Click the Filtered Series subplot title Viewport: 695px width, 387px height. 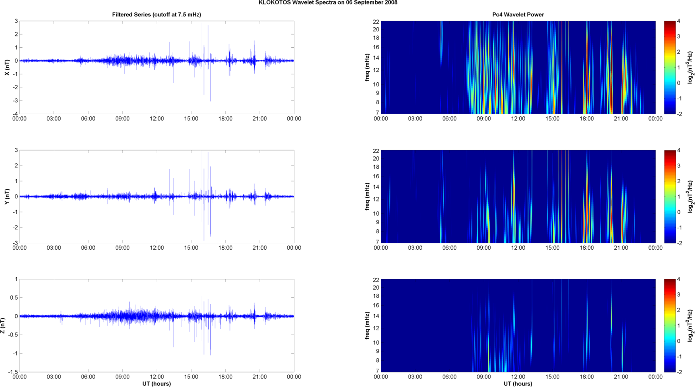[156, 15]
